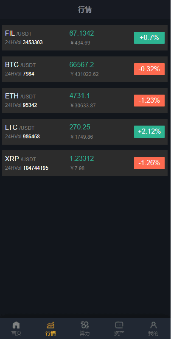The height and width of the screenshot is (339, 171).
Task: Select the 首页 tab label
Action: tap(16, 333)
